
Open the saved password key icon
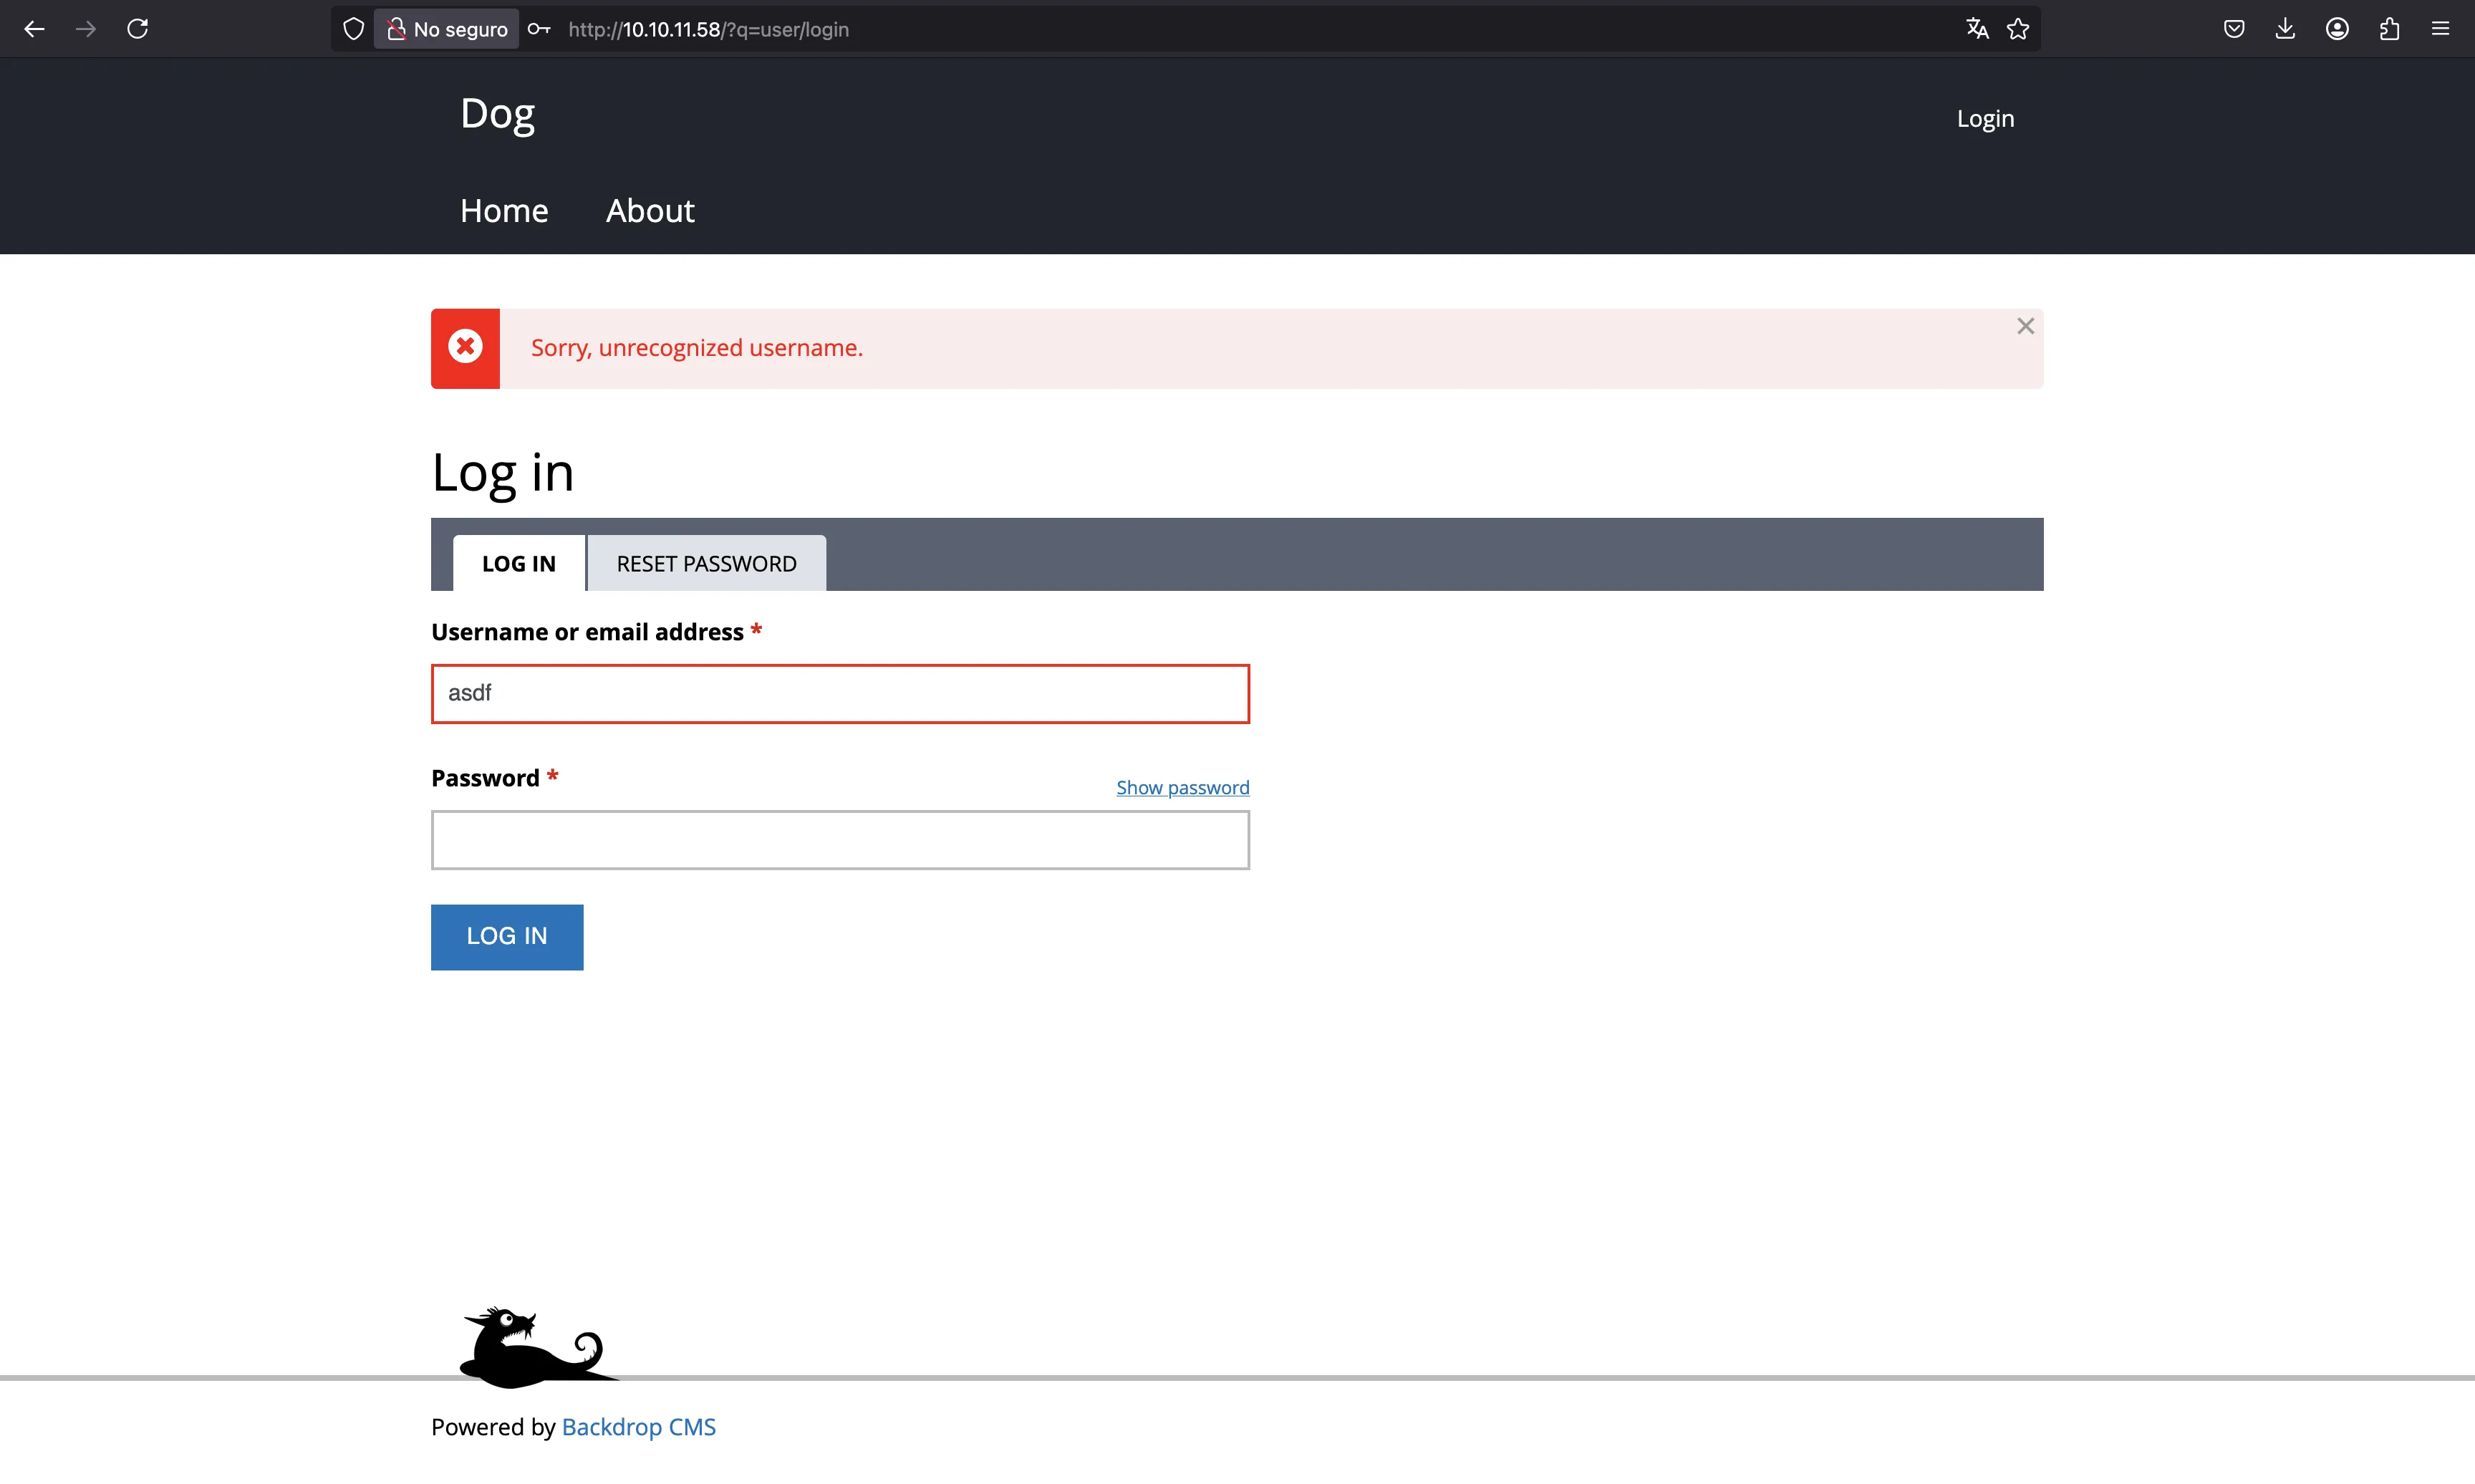tap(539, 29)
